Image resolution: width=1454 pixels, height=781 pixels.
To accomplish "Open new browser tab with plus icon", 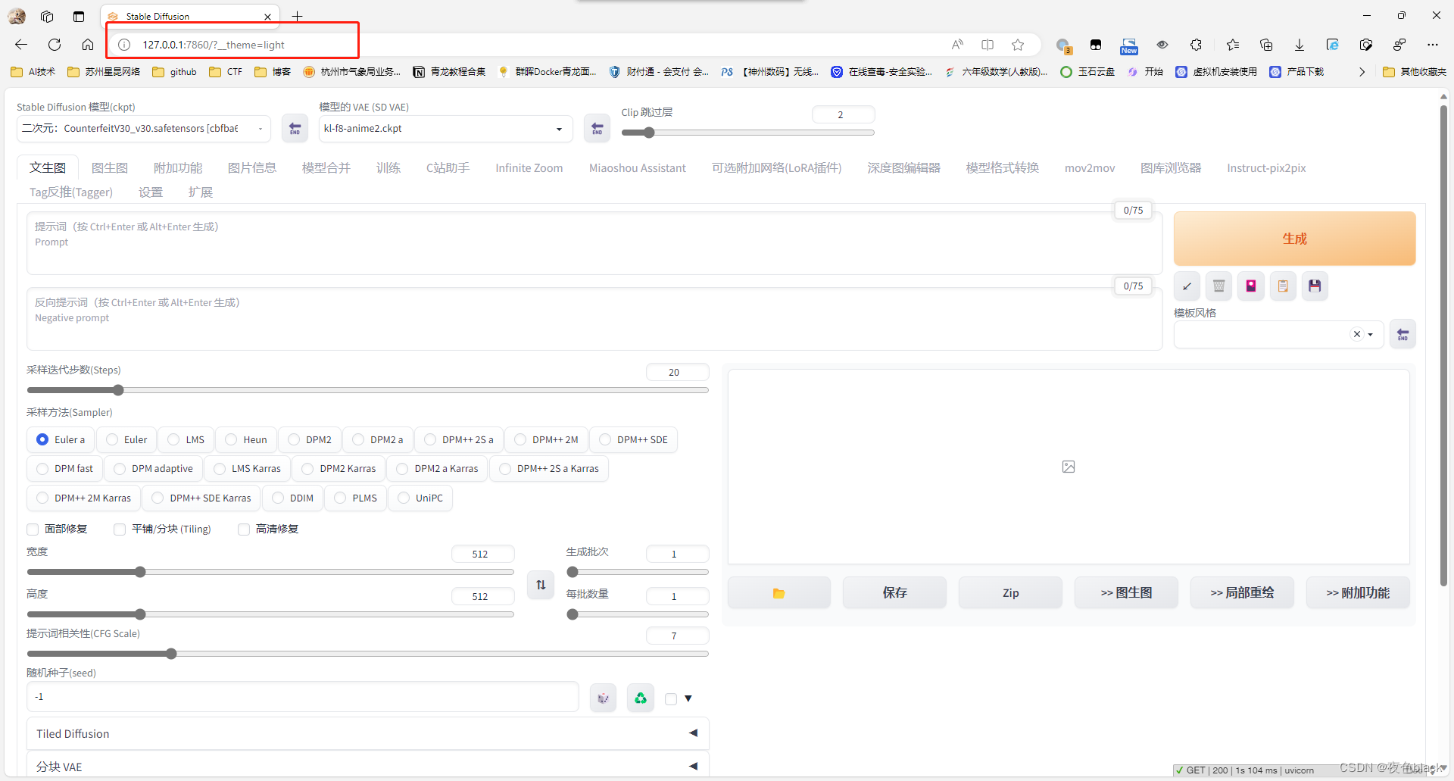I will tap(297, 16).
